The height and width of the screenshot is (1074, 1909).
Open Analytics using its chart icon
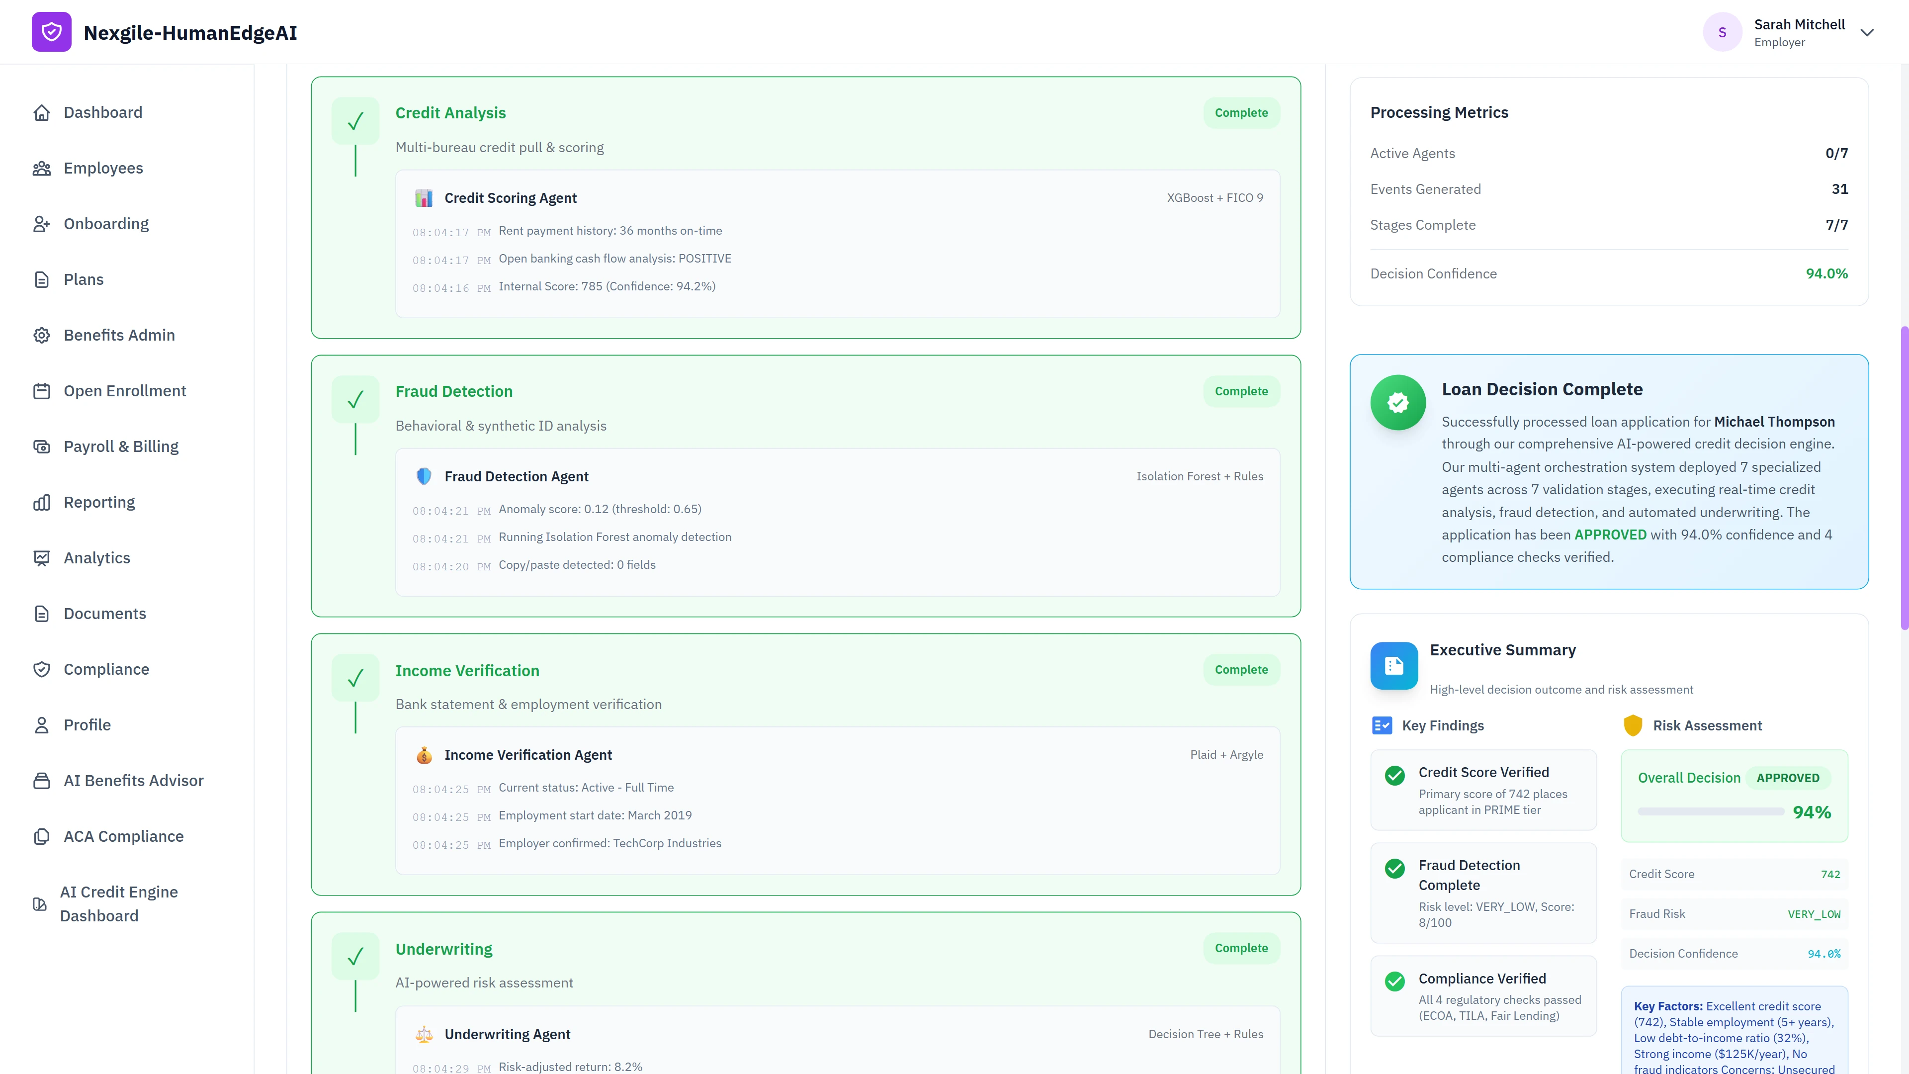point(42,557)
